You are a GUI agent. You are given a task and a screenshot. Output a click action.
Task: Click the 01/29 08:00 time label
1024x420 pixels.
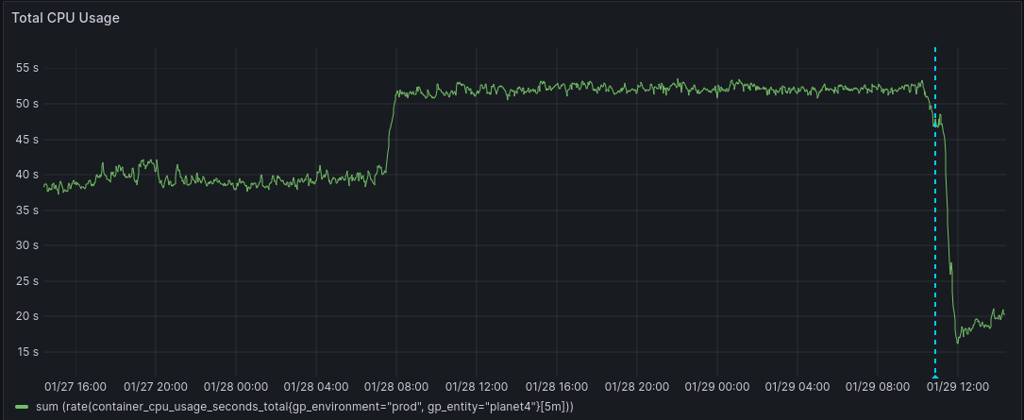coord(878,387)
